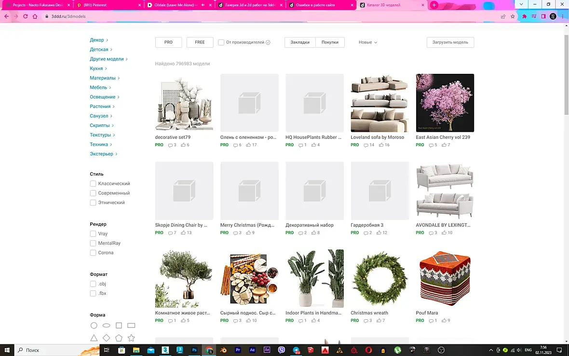The image size is (569, 356).
Task: Select the circle shape filter icon
Action: tap(94, 326)
